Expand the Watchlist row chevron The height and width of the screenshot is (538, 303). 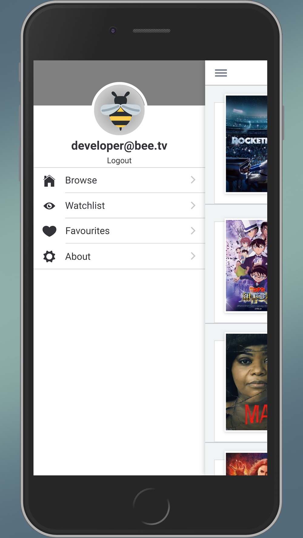pos(193,205)
